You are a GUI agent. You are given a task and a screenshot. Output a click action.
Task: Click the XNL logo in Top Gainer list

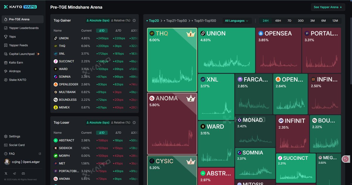point(56,54)
